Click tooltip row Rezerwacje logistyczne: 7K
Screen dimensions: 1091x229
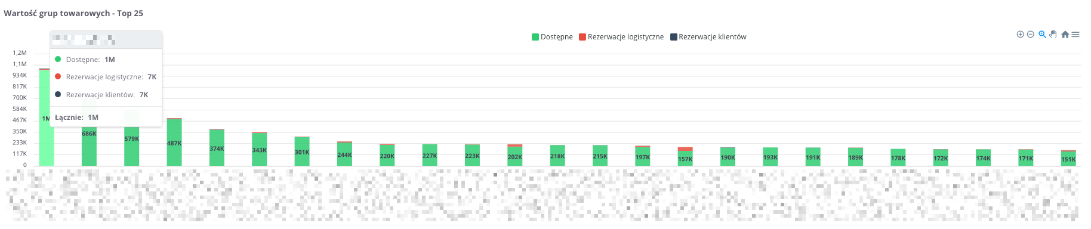[106, 77]
